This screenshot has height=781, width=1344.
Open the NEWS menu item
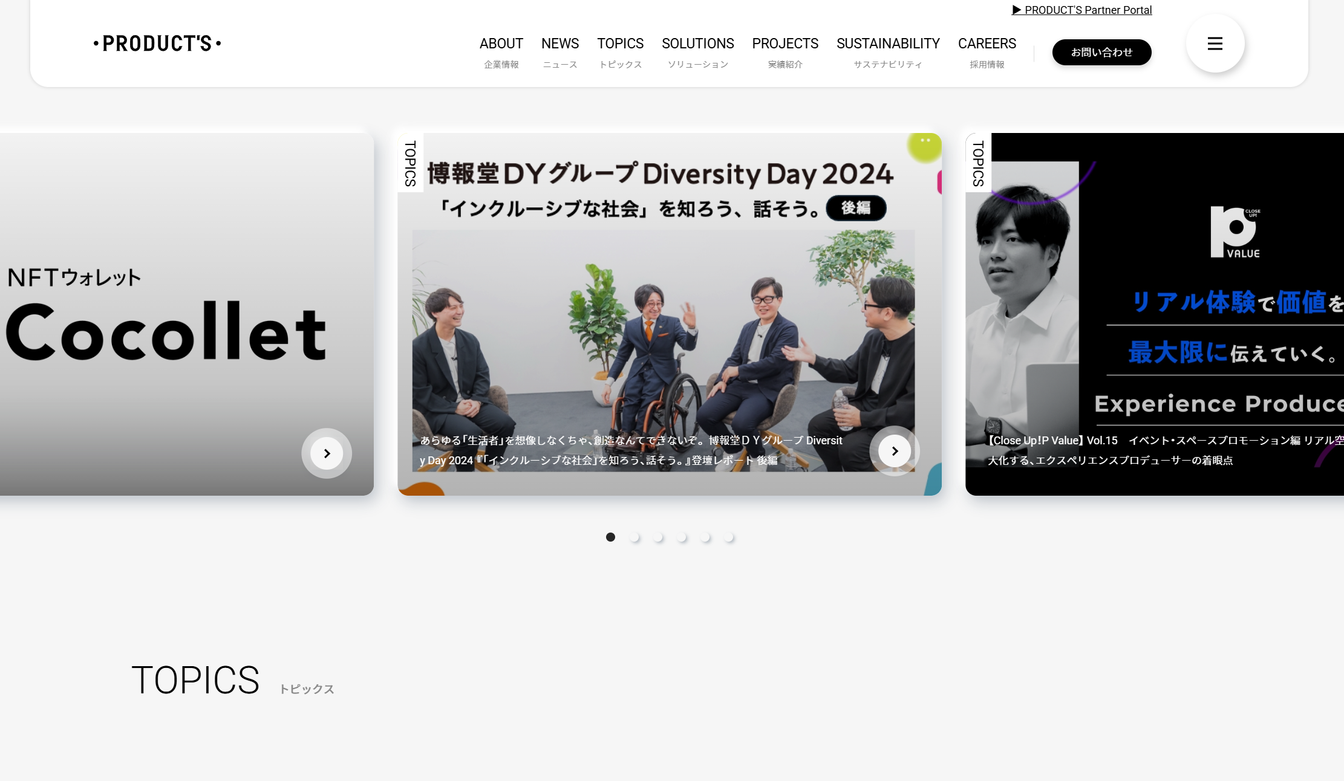[560, 52]
